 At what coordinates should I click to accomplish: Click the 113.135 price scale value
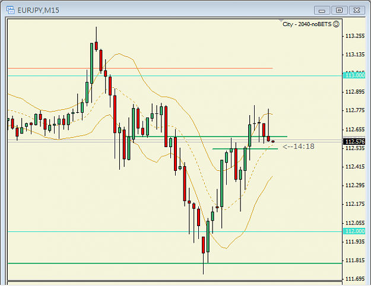(x=355, y=55)
